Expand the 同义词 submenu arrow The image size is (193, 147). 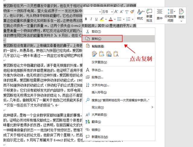coord(152,107)
